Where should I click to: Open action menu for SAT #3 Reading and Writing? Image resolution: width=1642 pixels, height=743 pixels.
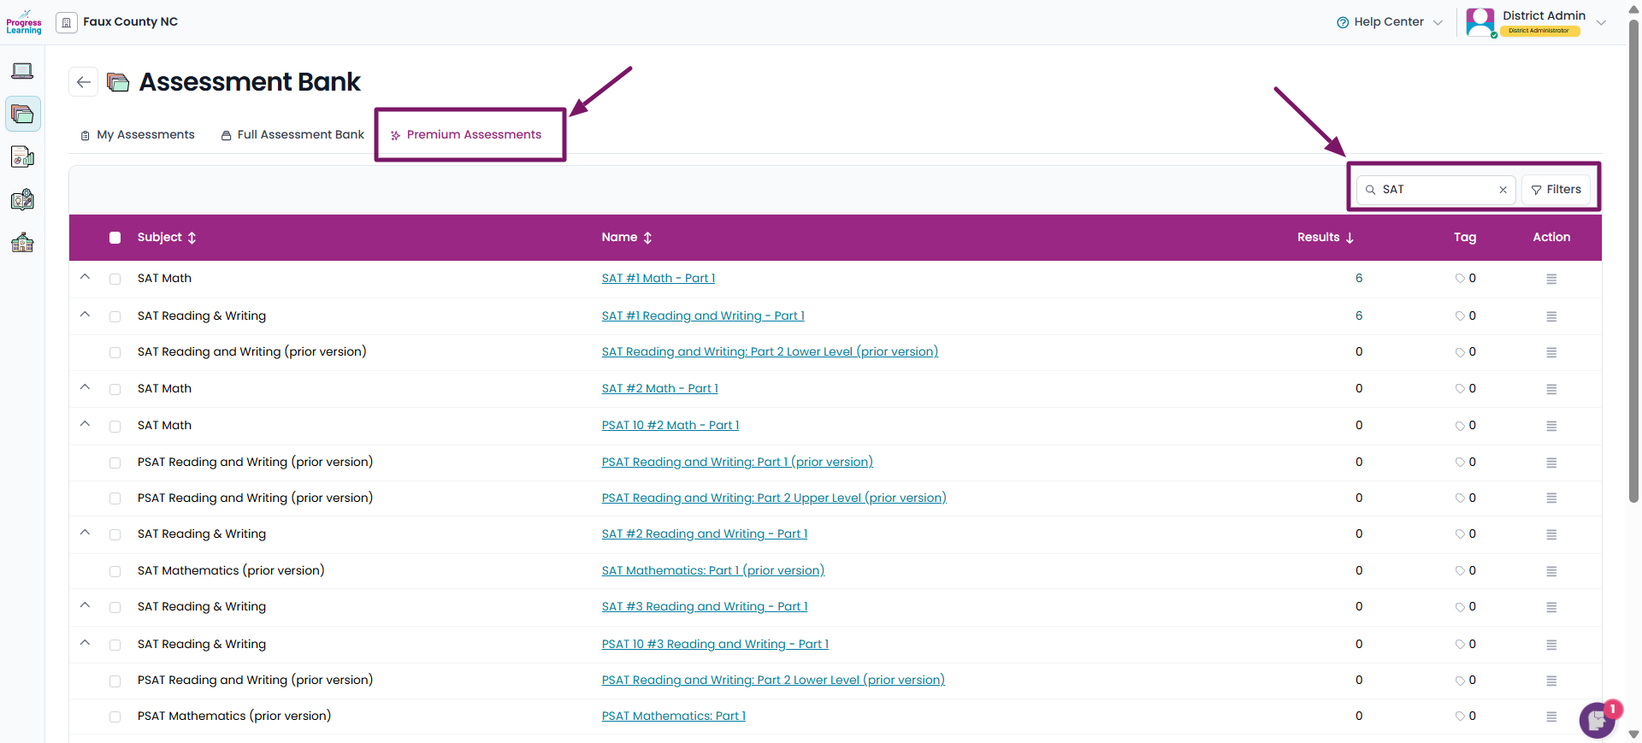click(1551, 607)
